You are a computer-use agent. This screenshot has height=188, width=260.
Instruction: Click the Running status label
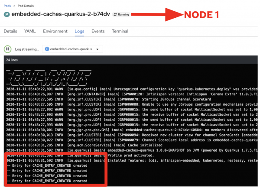(123, 15)
